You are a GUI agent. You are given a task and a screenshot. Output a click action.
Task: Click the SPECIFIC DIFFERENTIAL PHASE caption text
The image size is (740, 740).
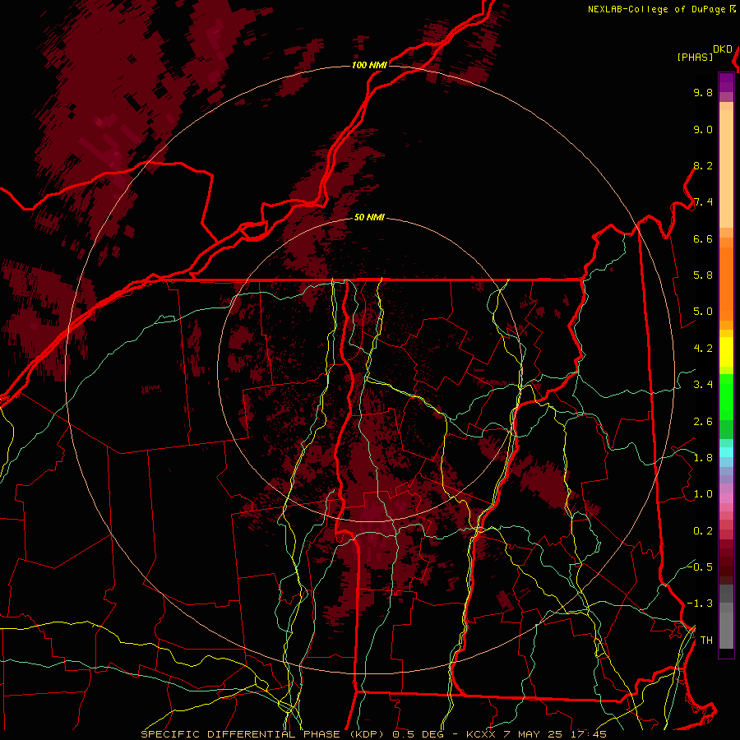240,734
